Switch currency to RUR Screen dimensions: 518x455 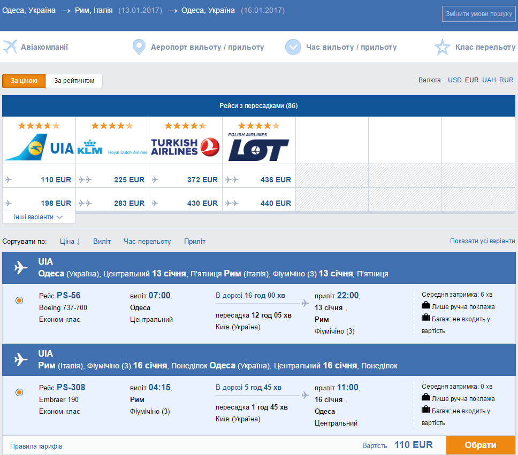tap(506, 80)
